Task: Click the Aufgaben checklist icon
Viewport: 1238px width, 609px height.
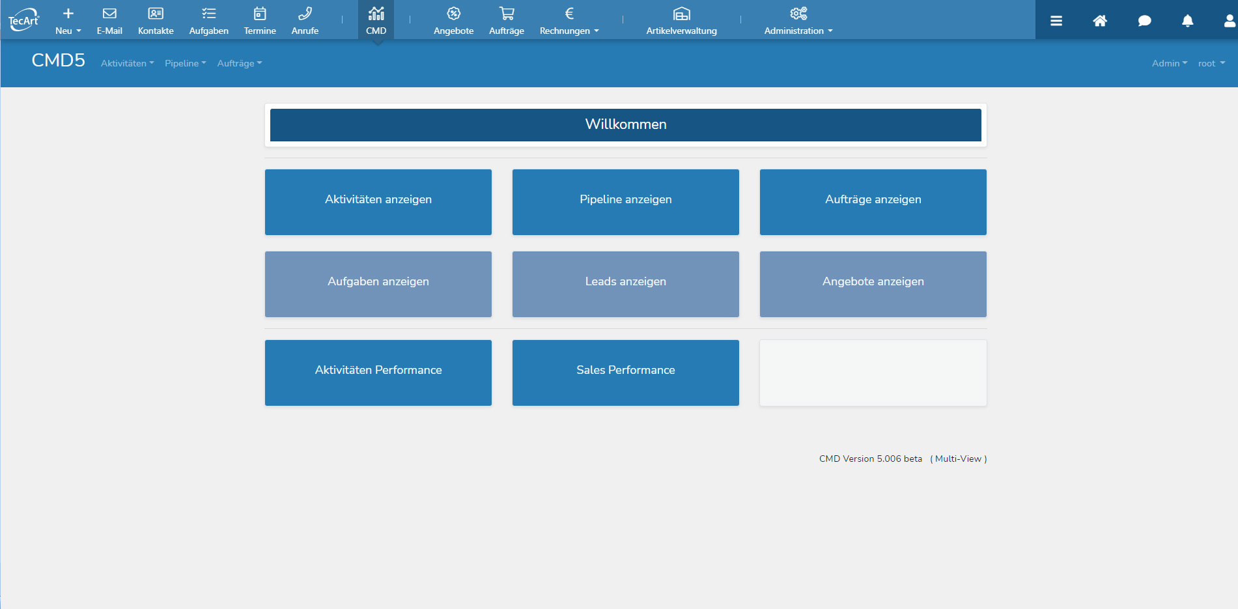Action: [x=208, y=14]
